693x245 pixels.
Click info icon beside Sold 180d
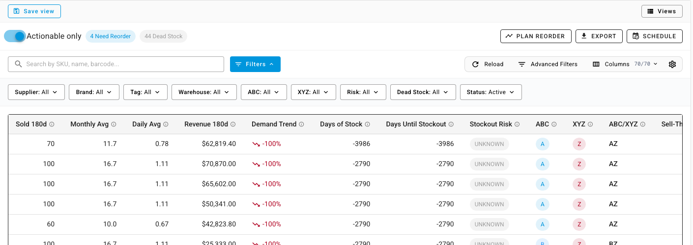[x=52, y=124]
